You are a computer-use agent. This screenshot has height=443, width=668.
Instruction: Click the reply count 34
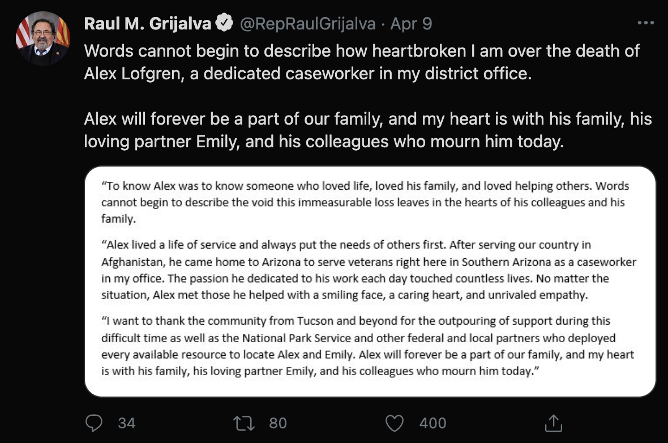tap(126, 423)
